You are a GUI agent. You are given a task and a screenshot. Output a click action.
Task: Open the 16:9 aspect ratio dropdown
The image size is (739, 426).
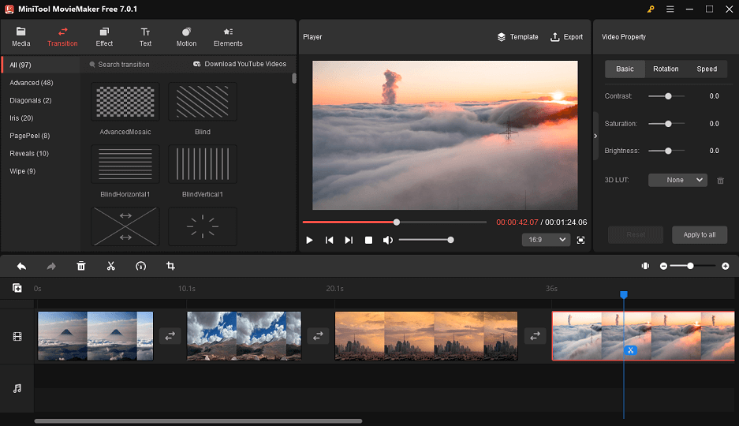click(x=545, y=240)
